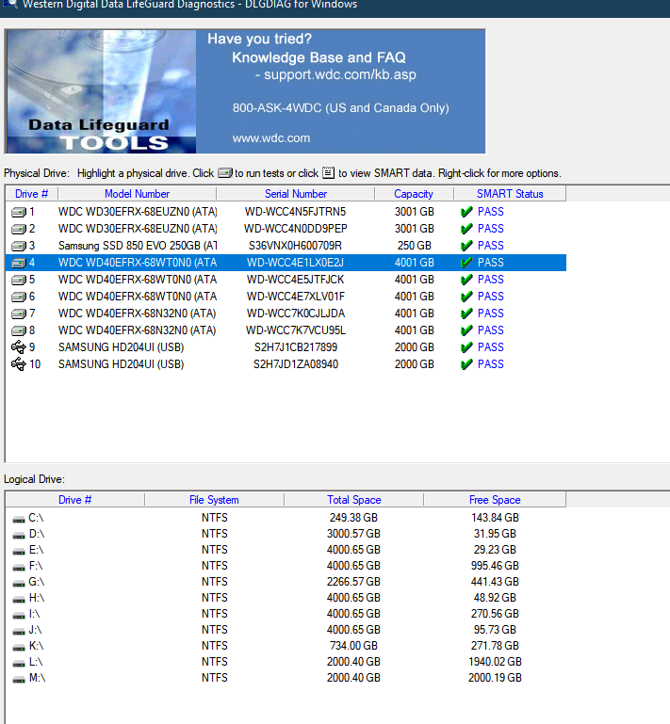
Task: Click the Data Lifeguard Tools banner image
Action: [x=101, y=91]
